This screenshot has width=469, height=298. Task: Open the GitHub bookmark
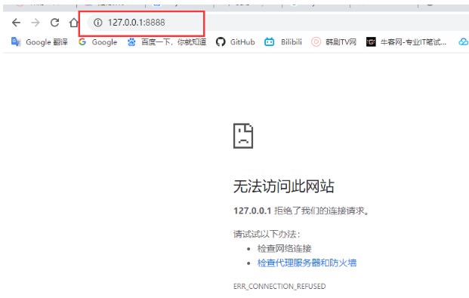coord(236,41)
